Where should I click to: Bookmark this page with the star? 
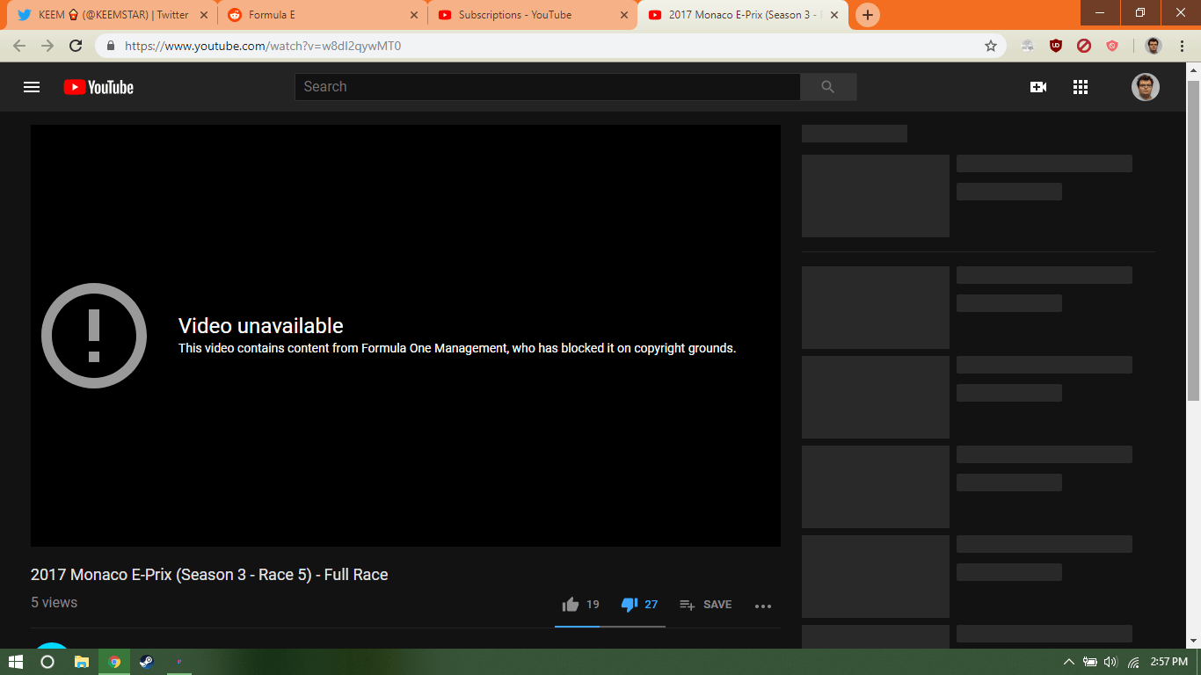[x=991, y=46]
